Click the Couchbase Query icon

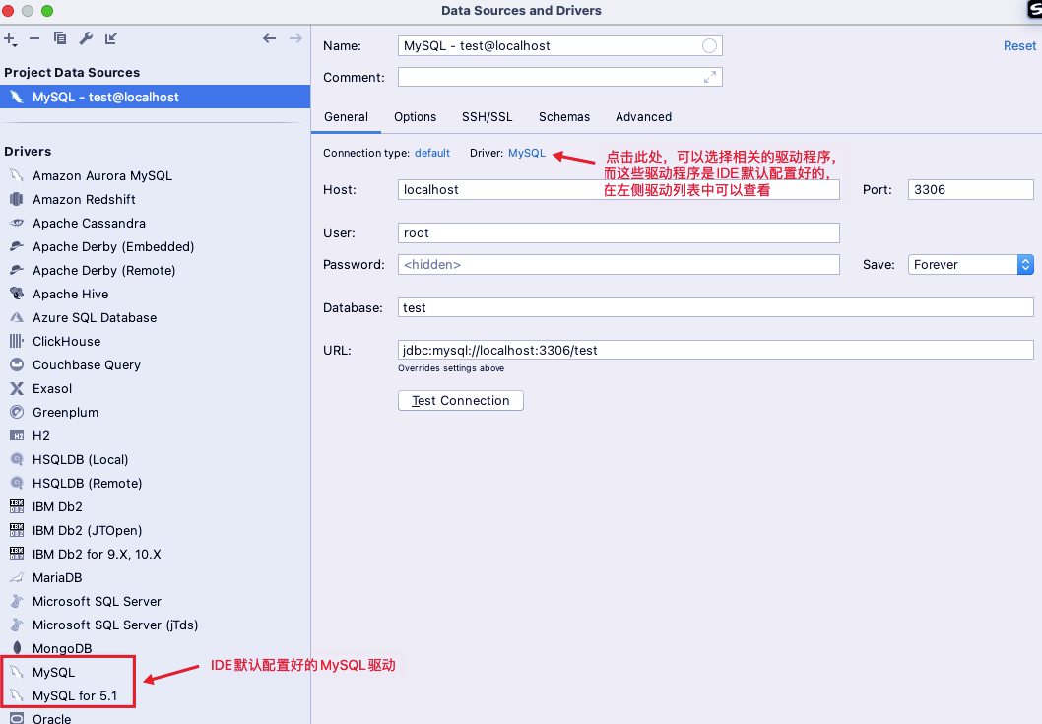coord(17,364)
